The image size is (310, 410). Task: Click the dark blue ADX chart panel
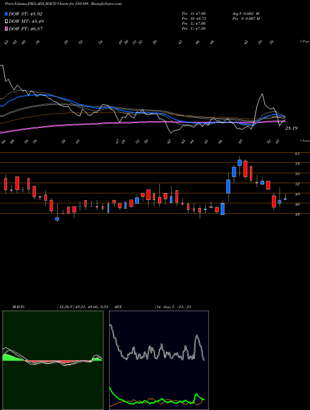(159, 360)
